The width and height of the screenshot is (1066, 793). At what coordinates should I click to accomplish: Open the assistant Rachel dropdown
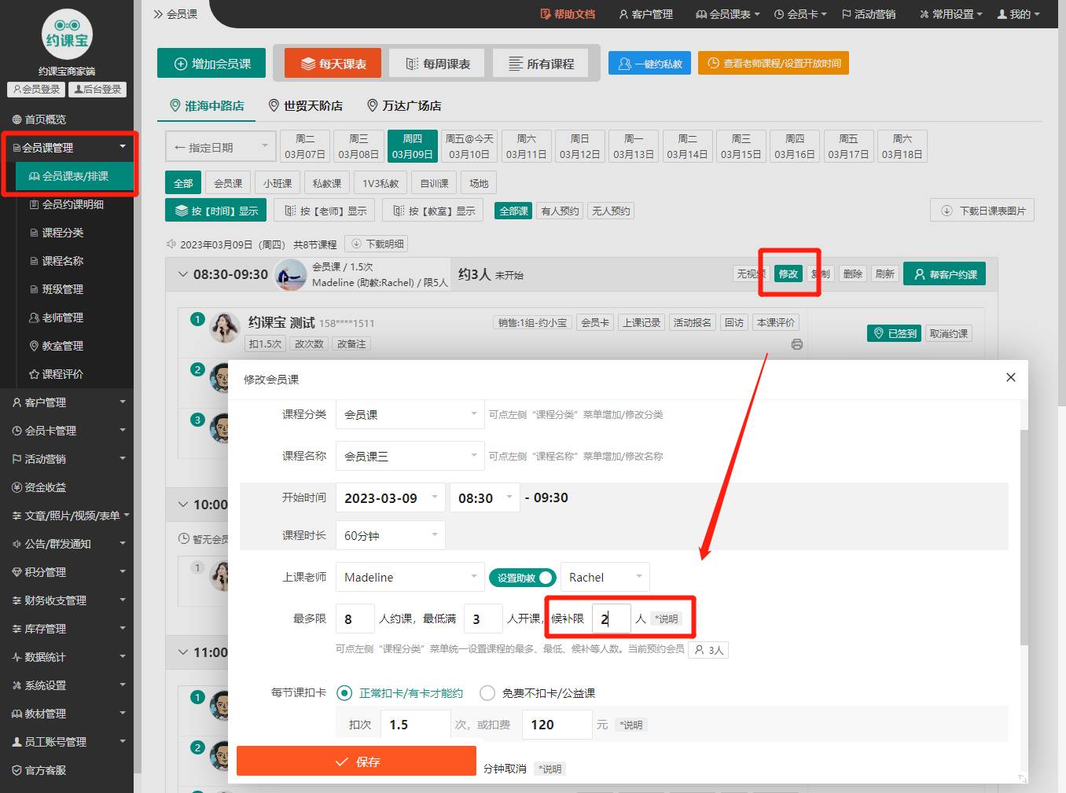[605, 577]
